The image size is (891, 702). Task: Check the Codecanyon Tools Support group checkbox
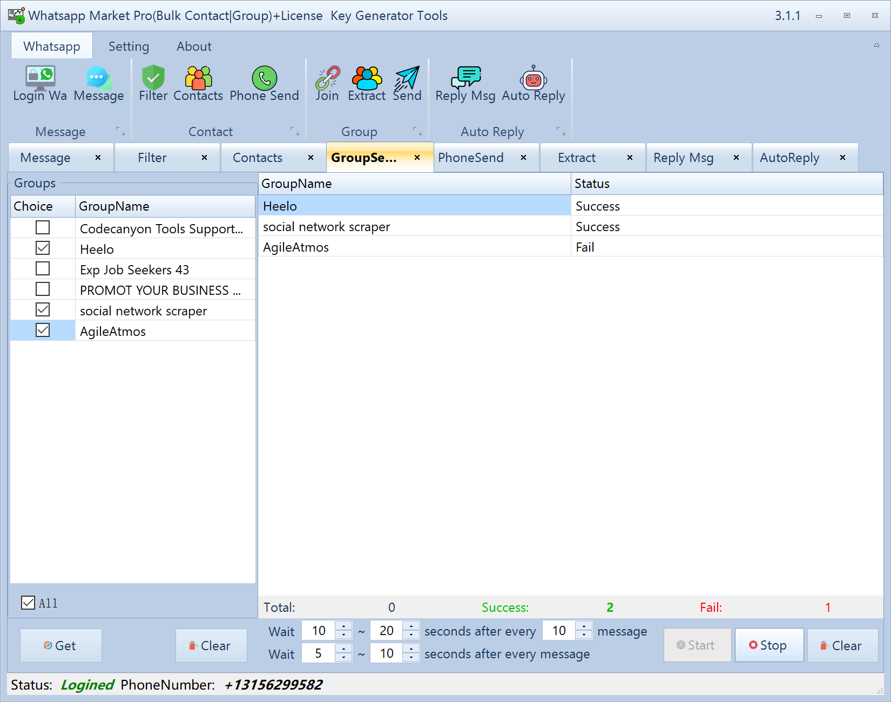43,228
